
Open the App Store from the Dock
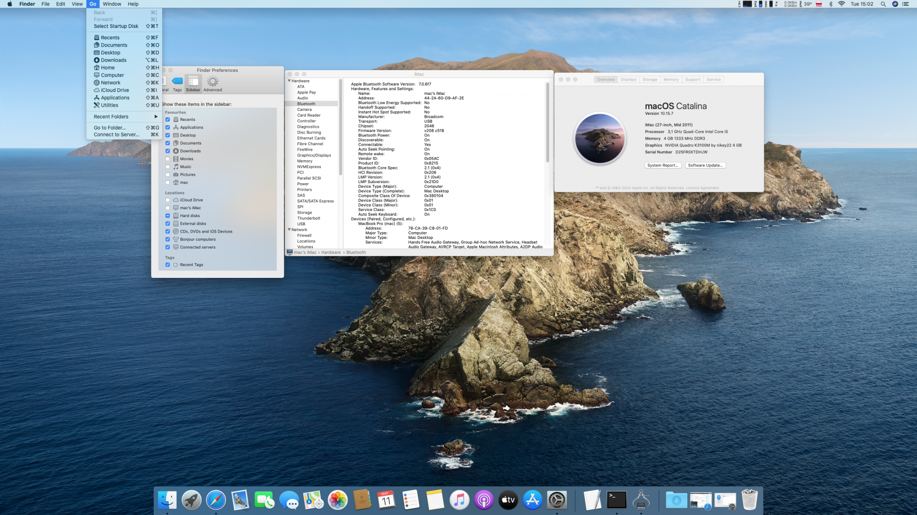(532, 500)
